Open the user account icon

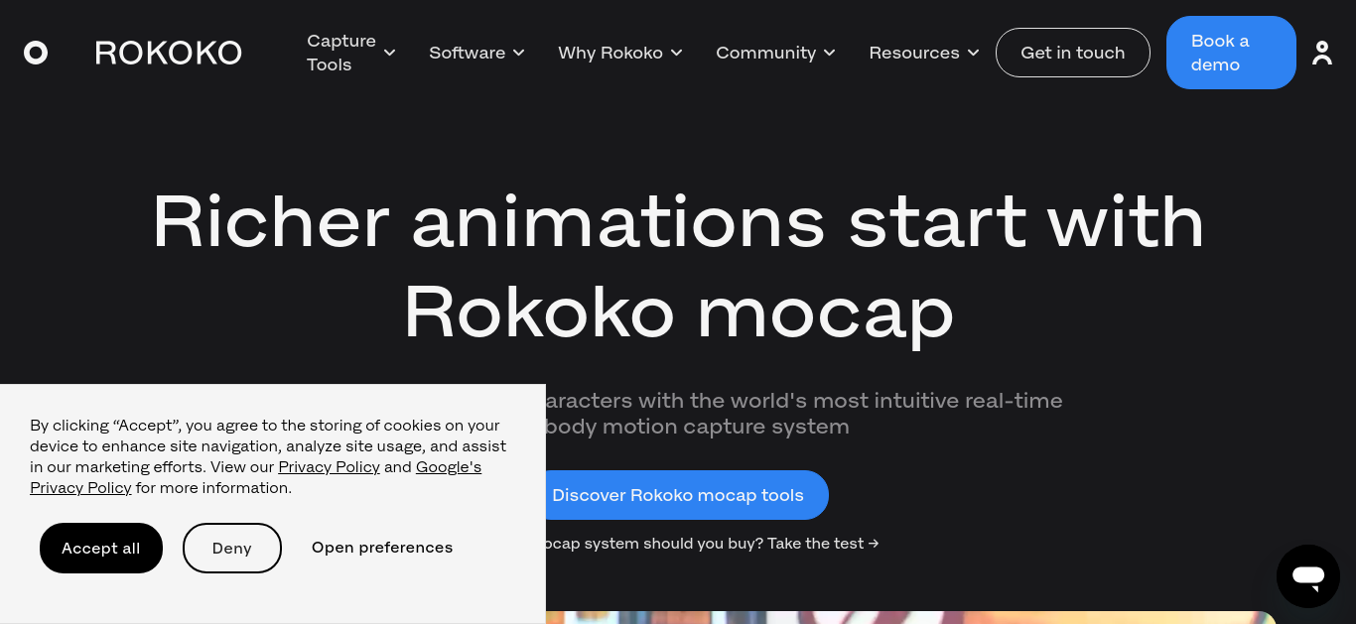click(x=1322, y=53)
